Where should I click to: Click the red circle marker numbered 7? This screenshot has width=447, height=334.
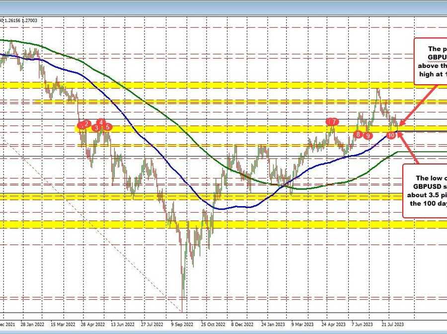pyautogui.click(x=335, y=121)
